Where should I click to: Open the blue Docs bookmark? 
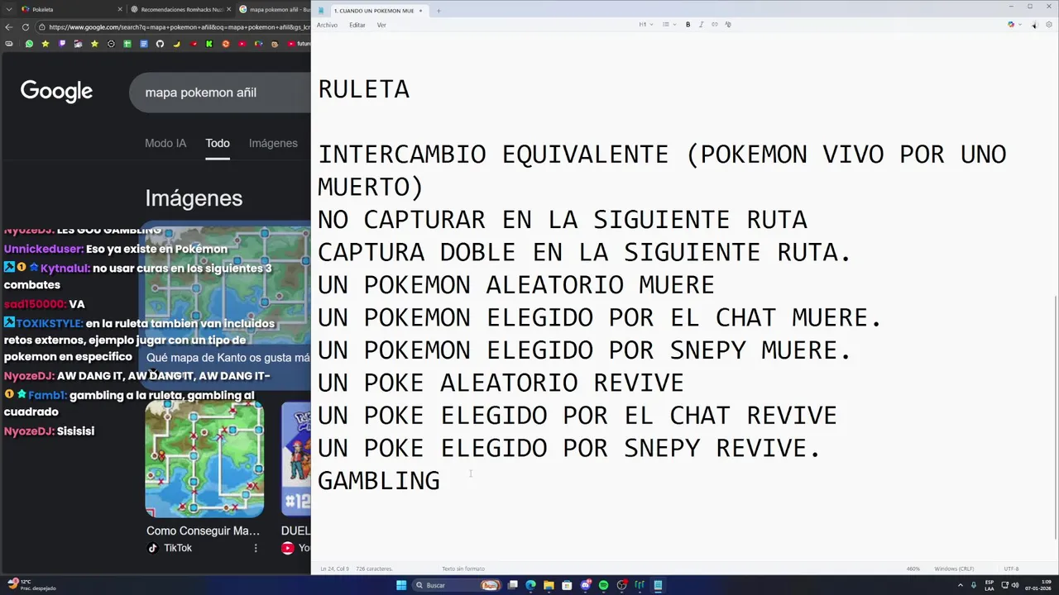pos(144,44)
